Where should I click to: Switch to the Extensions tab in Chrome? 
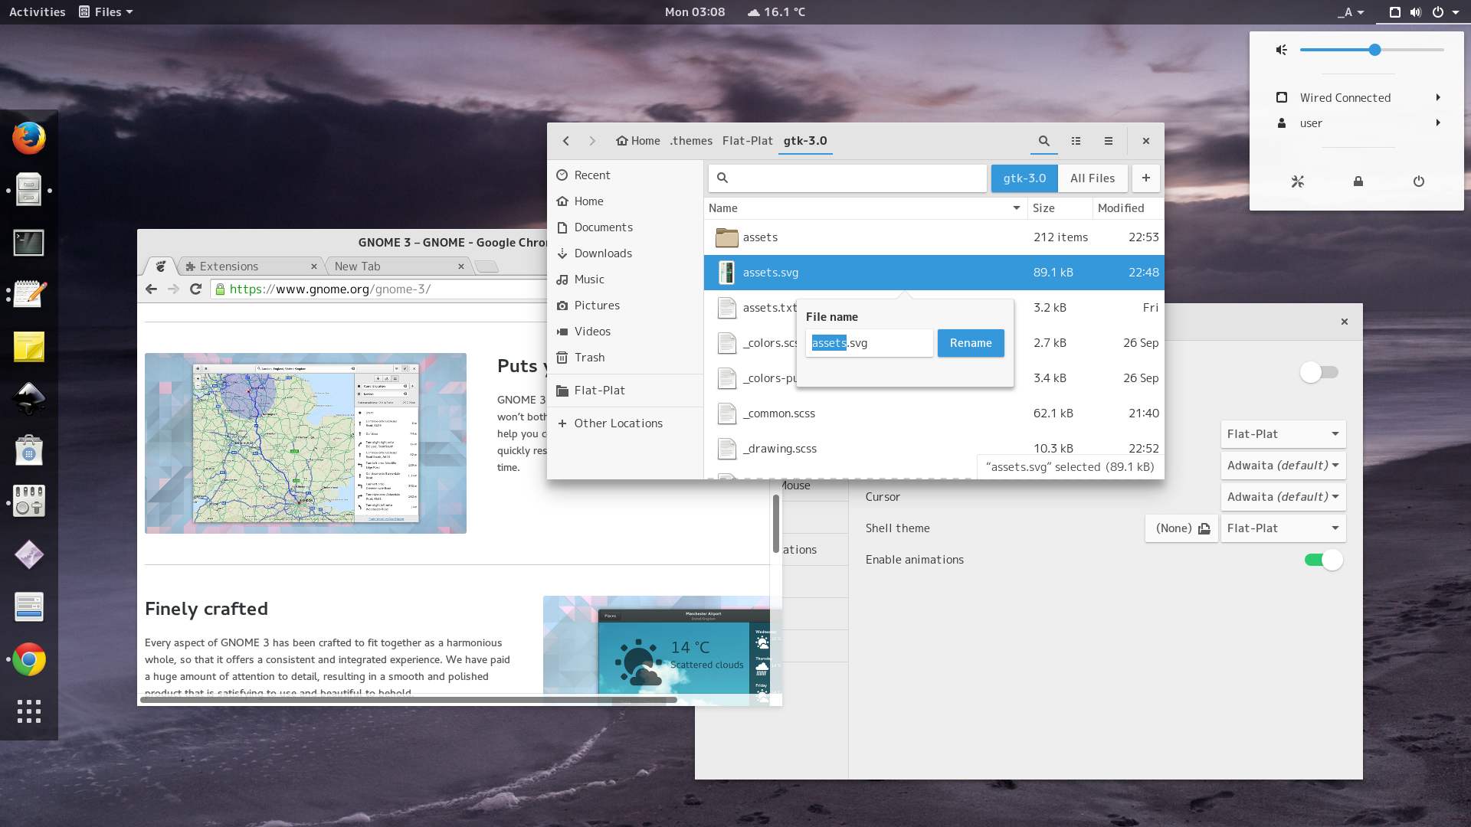[x=229, y=266]
